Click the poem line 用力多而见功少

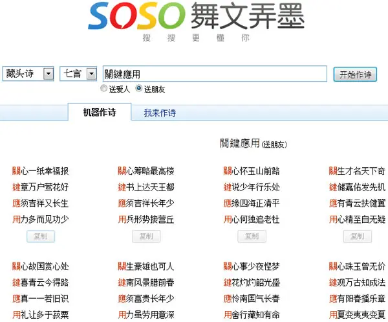(41, 220)
